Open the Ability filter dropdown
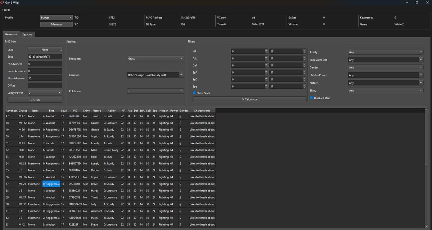This screenshot has height=230, width=432. (x=386, y=52)
